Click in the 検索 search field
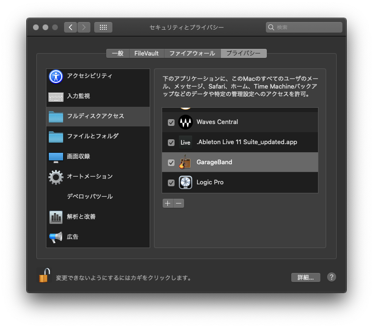This screenshot has width=373, height=328. 304,27
